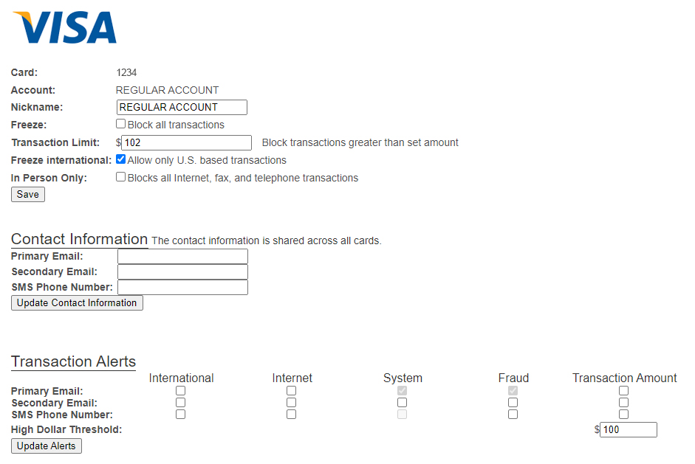
Task: Enable Fraud alerts for Secondary Email
Action: [x=513, y=402]
